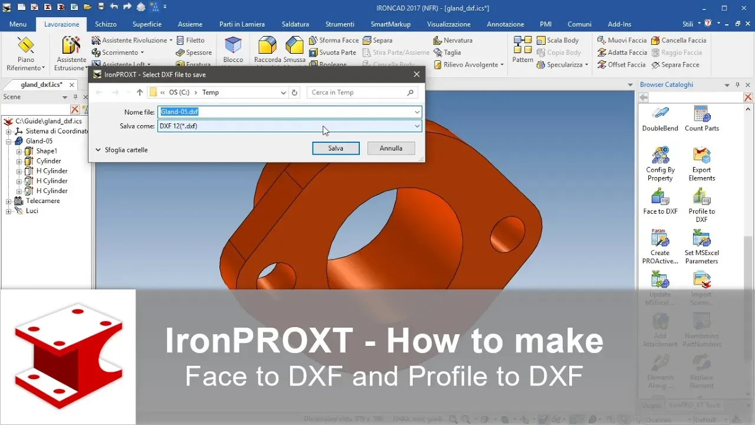Expand the Sfoglia cartelle section
Image resolution: width=755 pixels, height=425 pixels.
click(x=122, y=150)
